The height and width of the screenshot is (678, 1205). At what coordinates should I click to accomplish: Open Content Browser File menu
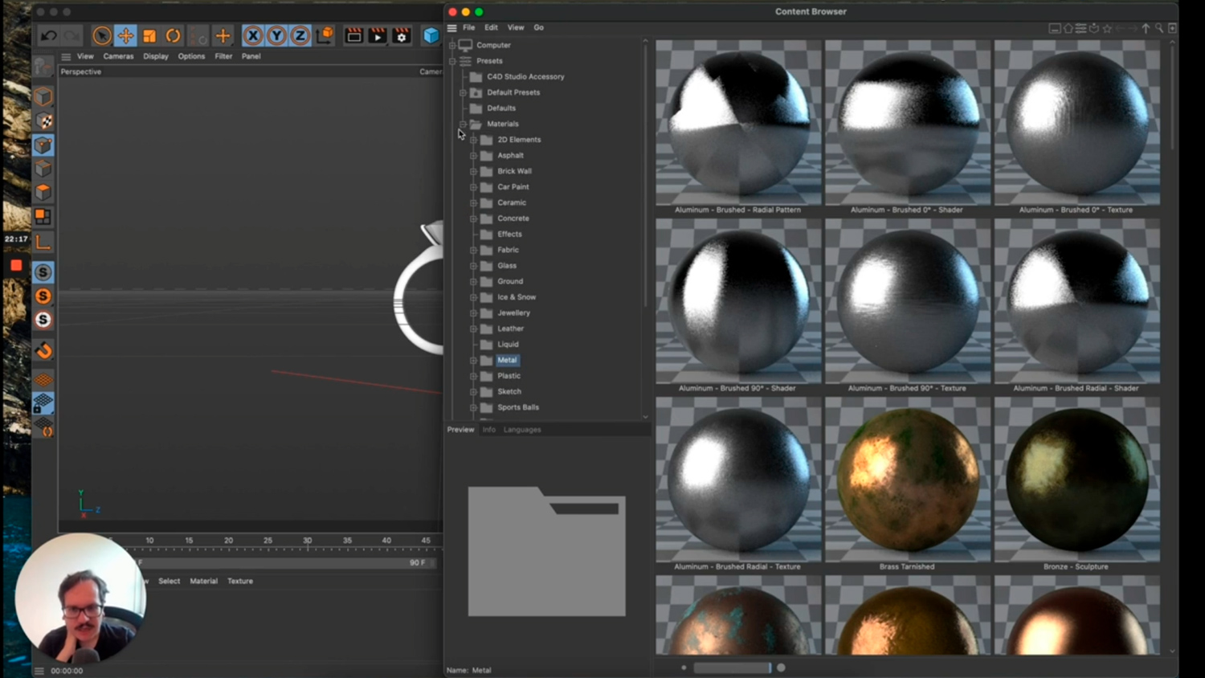[469, 27]
